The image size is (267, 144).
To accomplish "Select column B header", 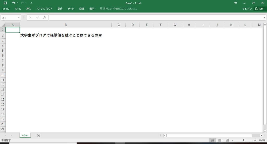I will click(65, 25).
